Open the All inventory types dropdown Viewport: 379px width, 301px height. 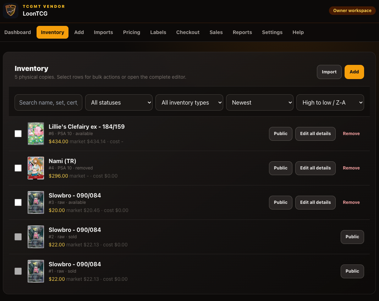click(189, 102)
